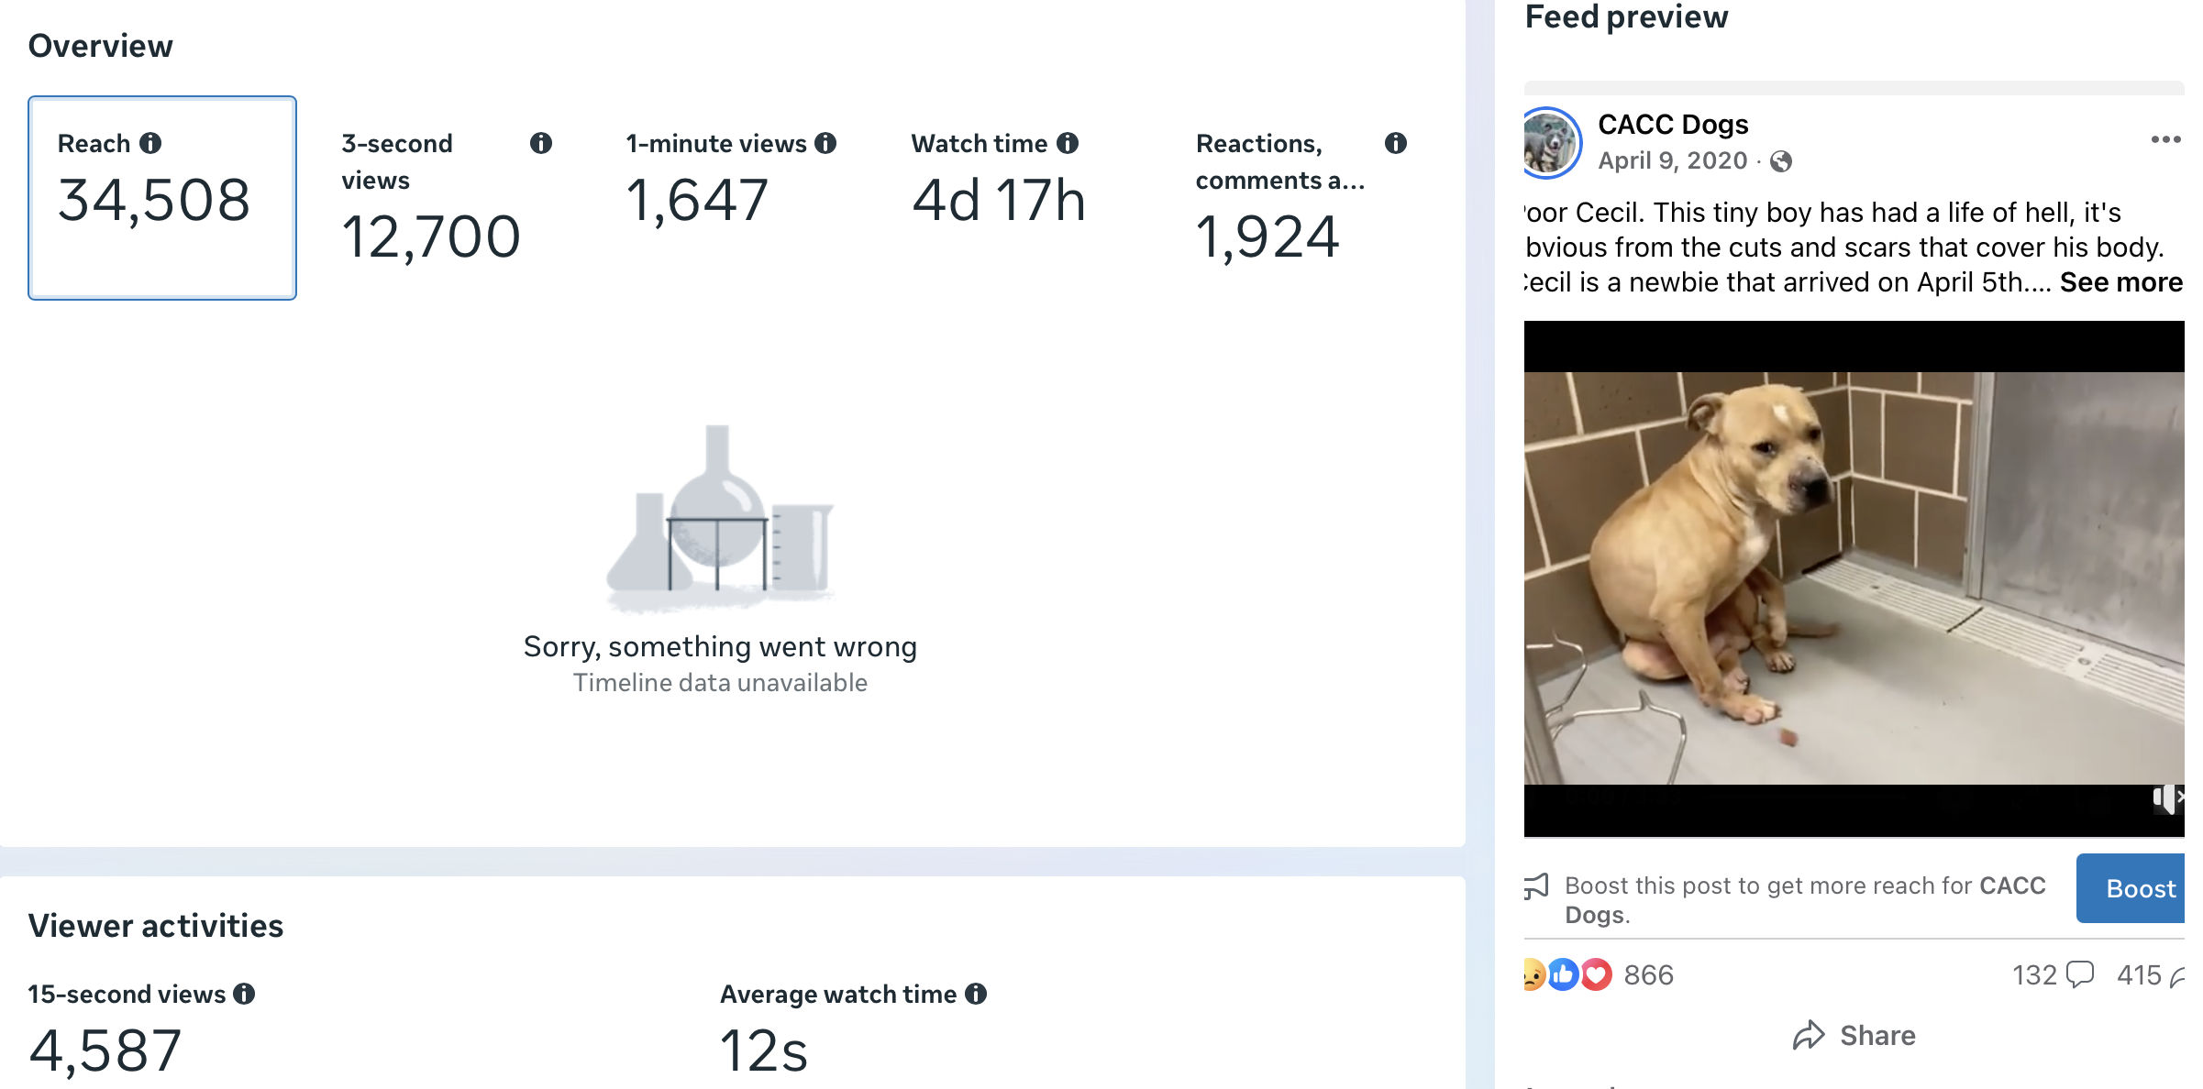Click the CACC Dogs profile picture
The width and height of the screenshot is (2203, 1089).
pyautogui.click(x=1550, y=143)
